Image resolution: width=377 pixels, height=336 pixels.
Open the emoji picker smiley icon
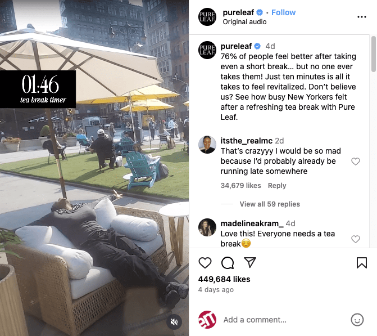coord(357,320)
